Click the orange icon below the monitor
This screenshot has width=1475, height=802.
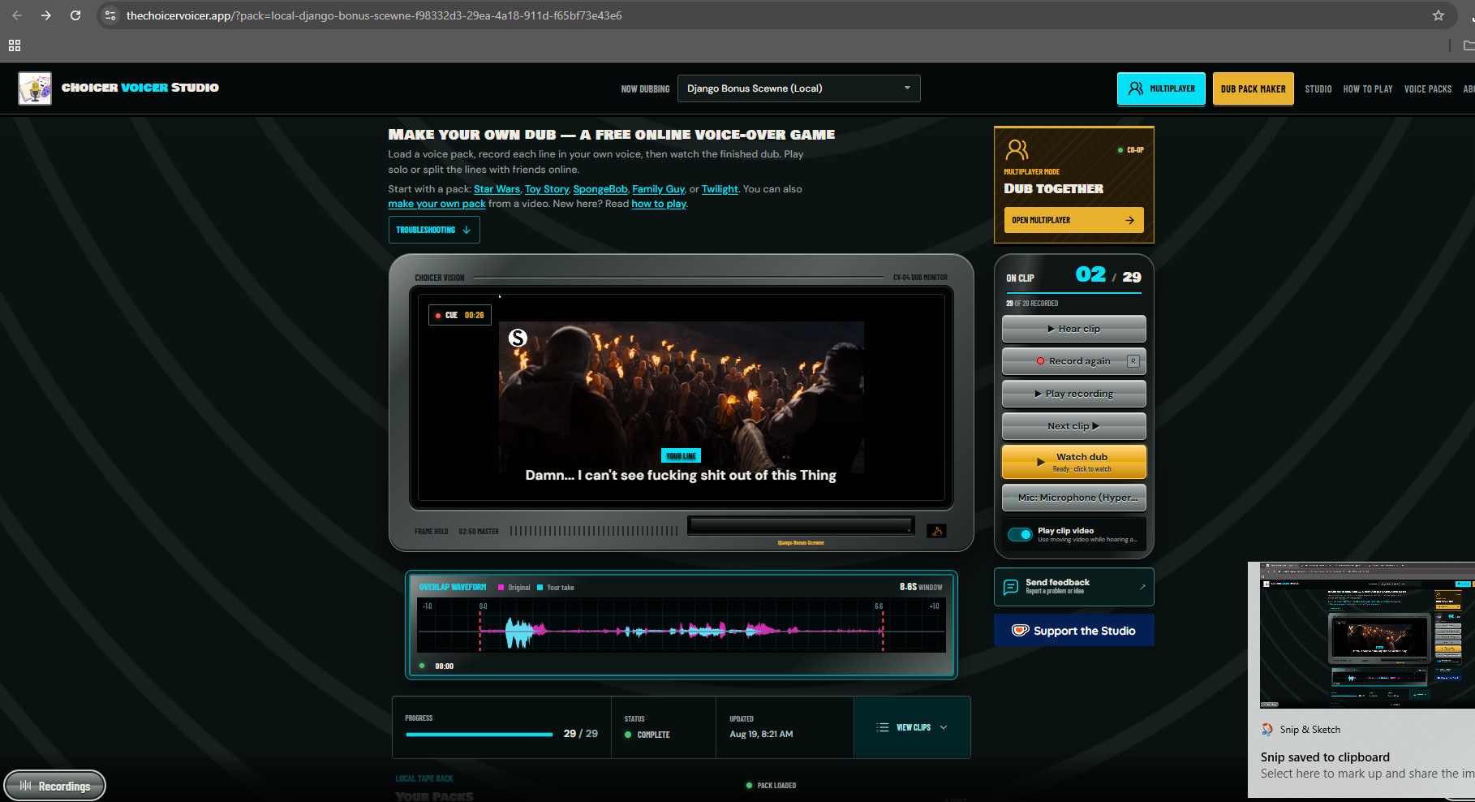tap(936, 531)
